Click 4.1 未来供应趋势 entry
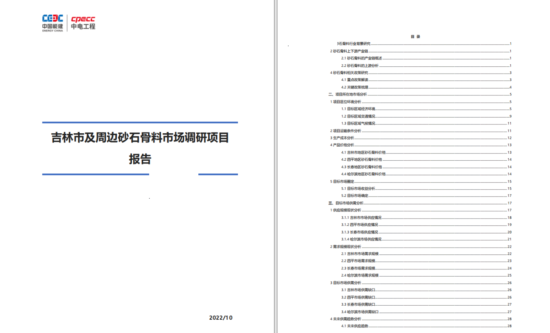The height and width of the screenshot is (333, 550). [x=355, y=326]
